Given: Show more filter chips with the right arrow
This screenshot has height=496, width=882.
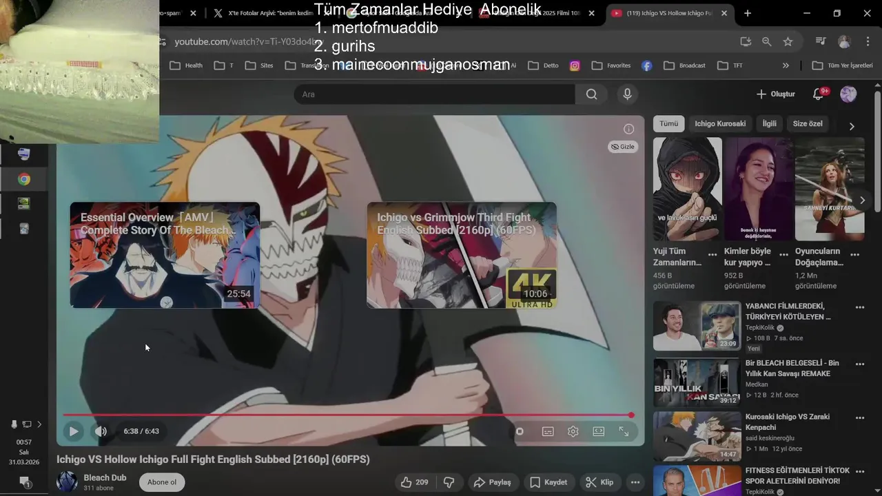Looking at the screenshot, I should pos(852,126).
